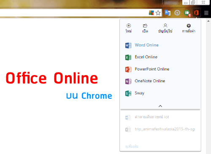Bookmark this page with the star icon

pyautogui.click(x=158, y=13)
